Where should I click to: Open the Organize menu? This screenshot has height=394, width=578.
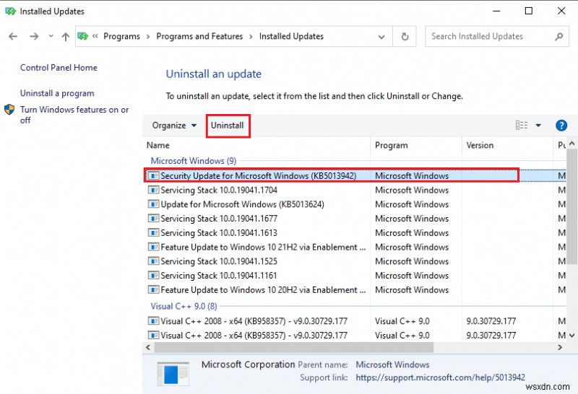174,125
